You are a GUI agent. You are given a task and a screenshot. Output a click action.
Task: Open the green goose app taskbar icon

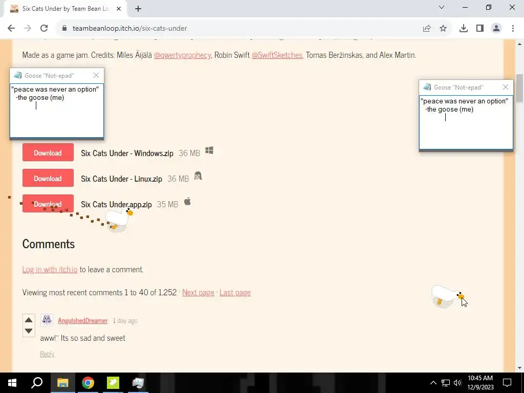point(113,383)
